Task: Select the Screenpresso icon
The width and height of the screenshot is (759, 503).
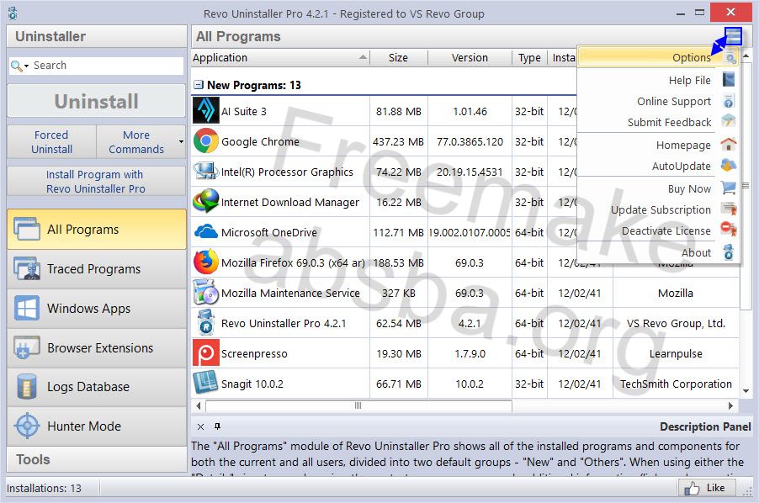Action: pos(205,352)
